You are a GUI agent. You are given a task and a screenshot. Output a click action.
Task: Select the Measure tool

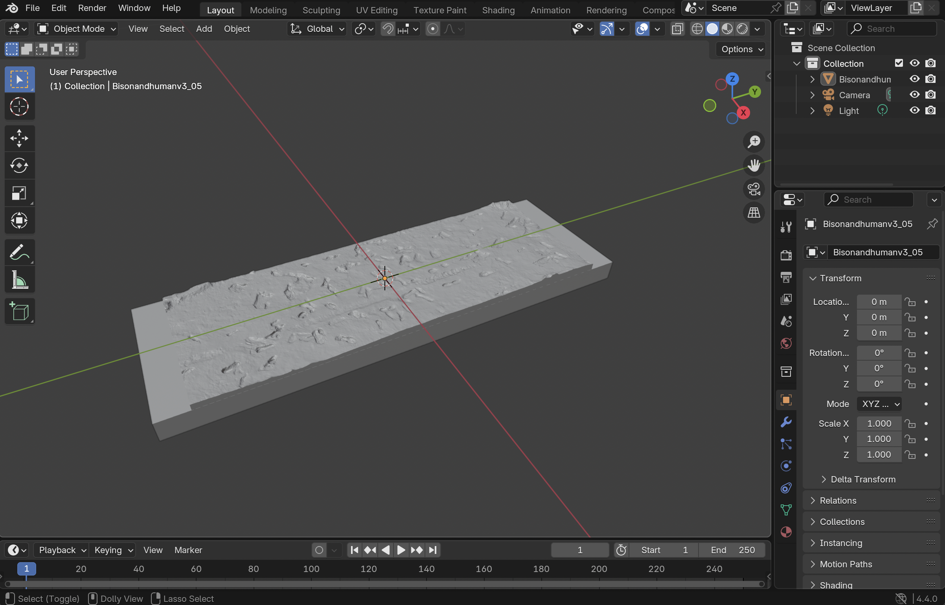19,280
